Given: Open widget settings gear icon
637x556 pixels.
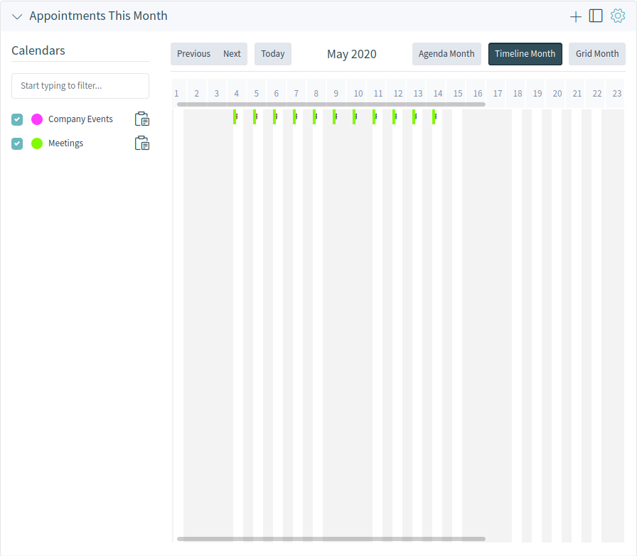Looking at the screenshot, I should tap(618, 16).
